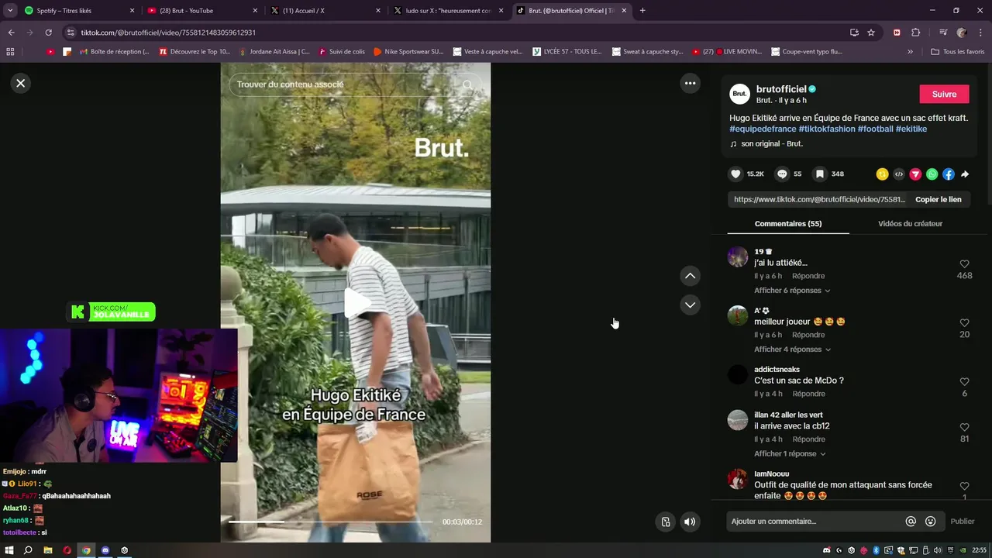Open the brutofficiel profile name
The width and height of the screenshot is (992, 558).
pyautogui.click(x=781, y=89)
